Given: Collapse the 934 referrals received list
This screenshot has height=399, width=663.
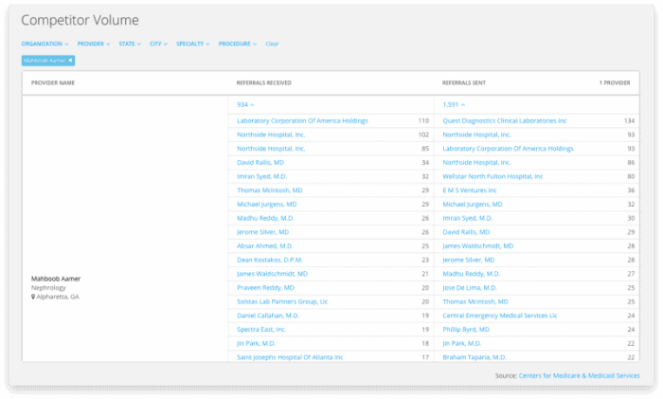Looking at the screenshot, I should [x=245, y=104].
